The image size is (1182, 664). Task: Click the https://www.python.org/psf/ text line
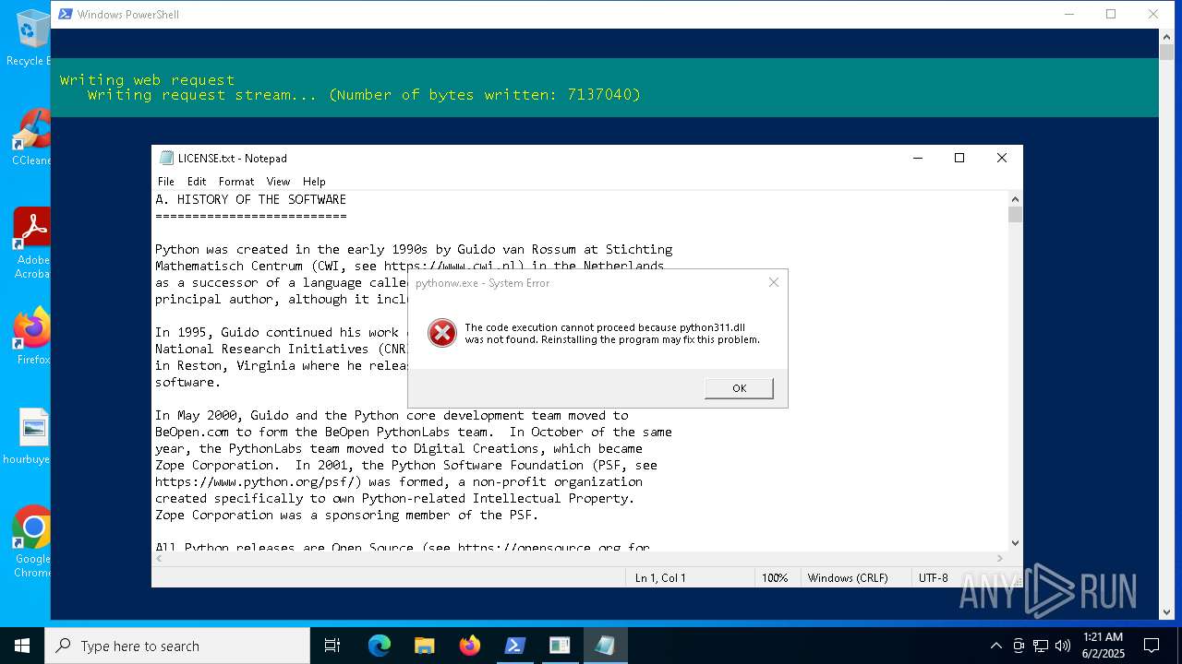coord(398,481)
